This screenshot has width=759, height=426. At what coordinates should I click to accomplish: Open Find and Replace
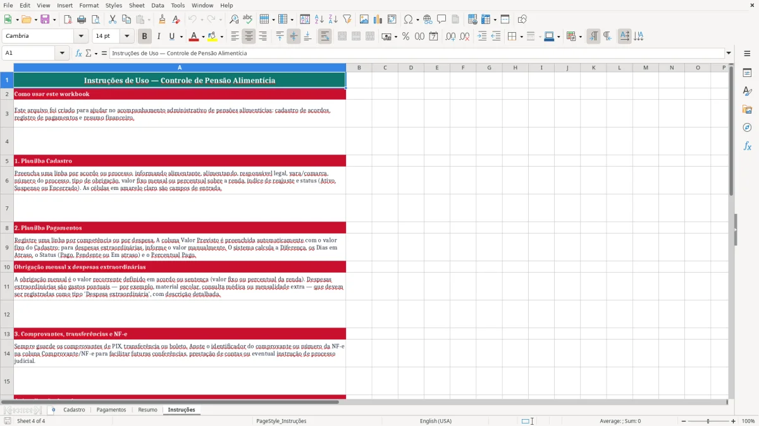[x=234, y=20]
